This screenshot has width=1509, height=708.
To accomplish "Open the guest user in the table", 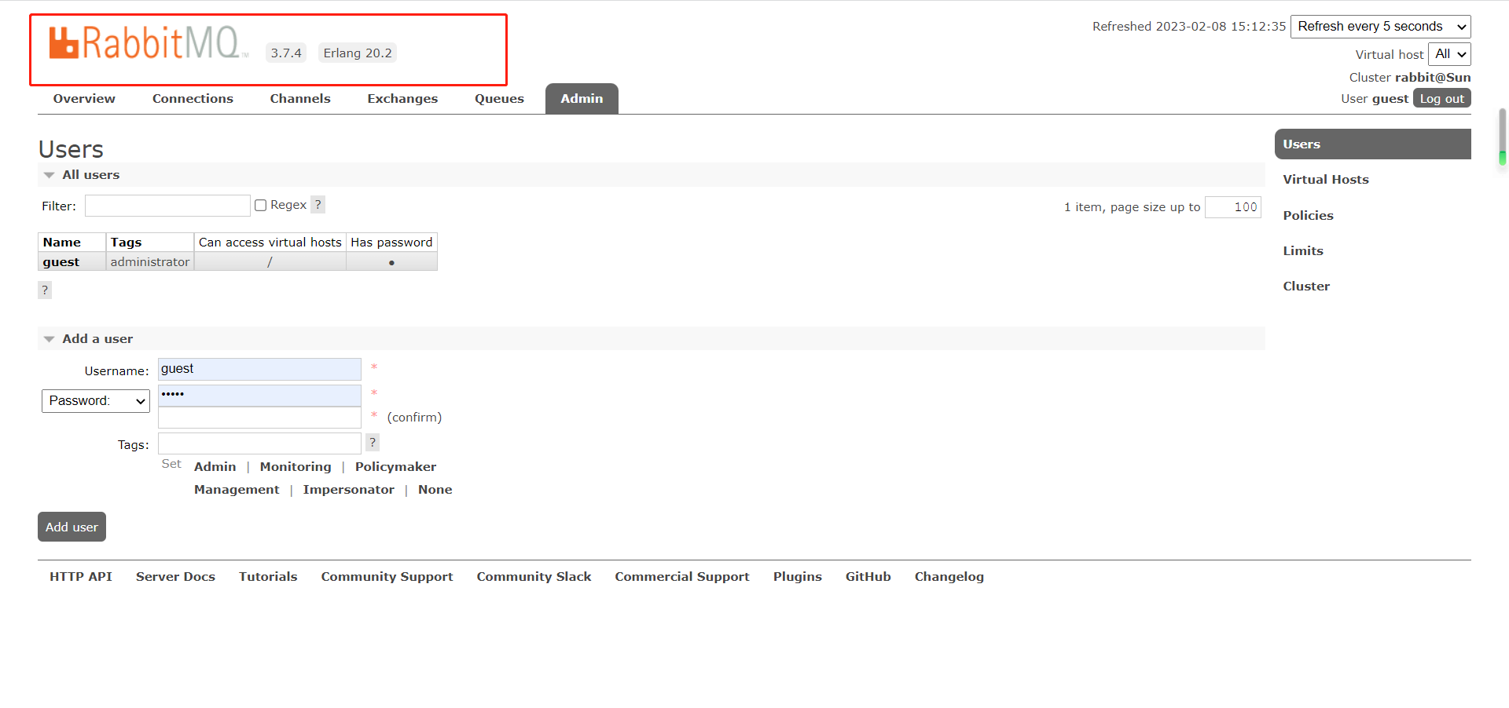I will click(61, 262).
